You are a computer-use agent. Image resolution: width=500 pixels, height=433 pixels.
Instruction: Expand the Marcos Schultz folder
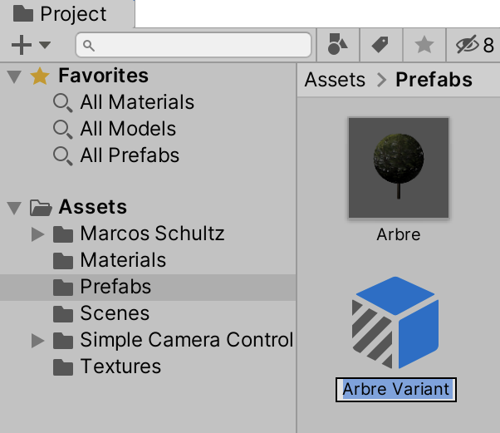37,234
